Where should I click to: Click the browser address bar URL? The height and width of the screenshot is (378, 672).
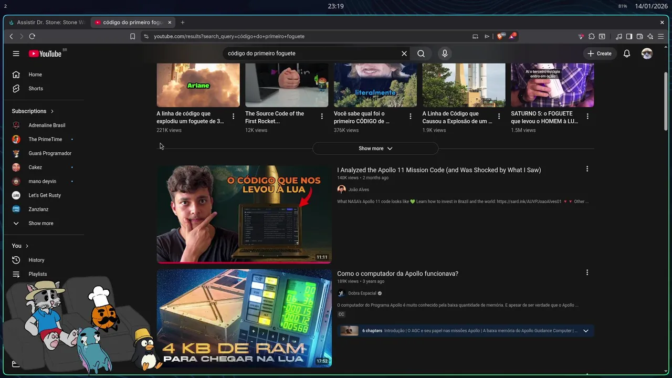(x=229, y=36)
